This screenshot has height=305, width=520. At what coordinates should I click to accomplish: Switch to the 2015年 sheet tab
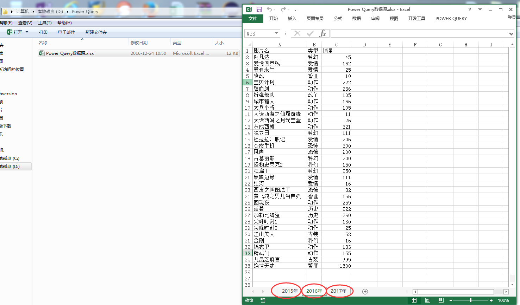pos(290,291)
